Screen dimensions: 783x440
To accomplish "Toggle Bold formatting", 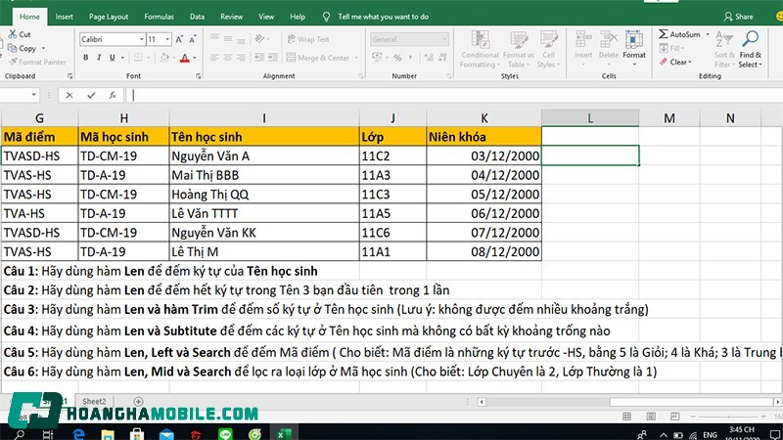I will (x=84, y=58).
